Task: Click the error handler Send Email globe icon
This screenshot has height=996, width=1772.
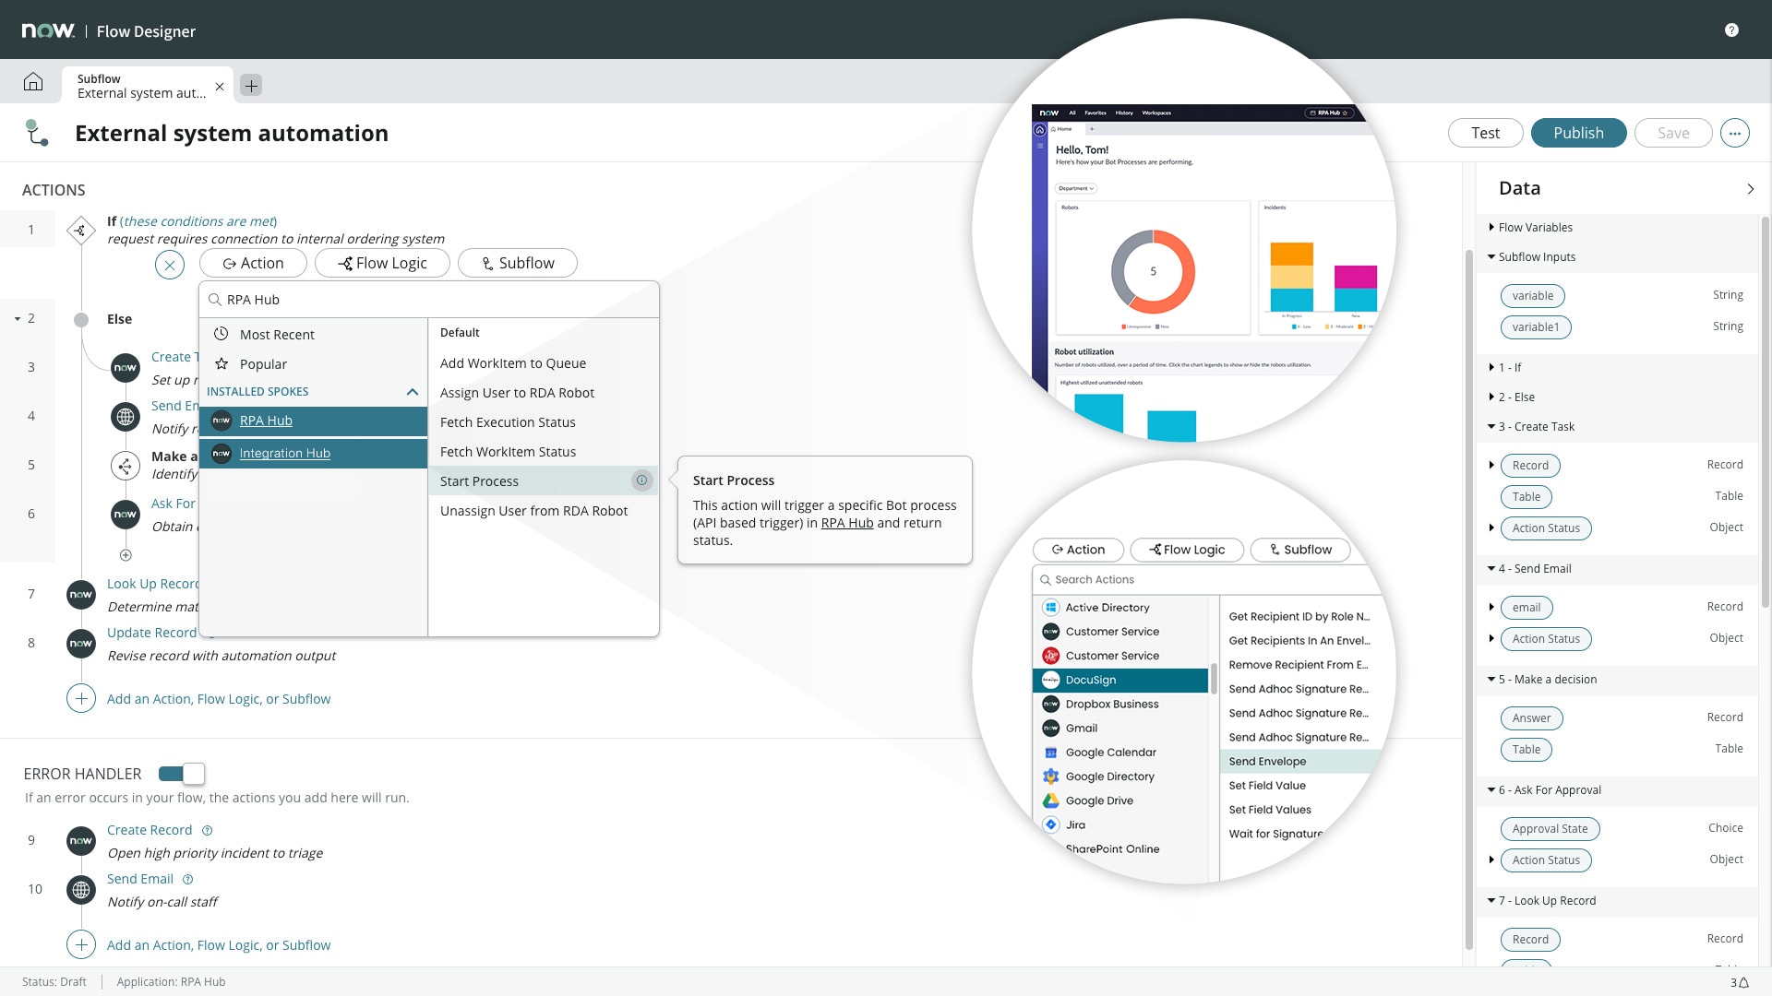Action: tap(81, 890)
